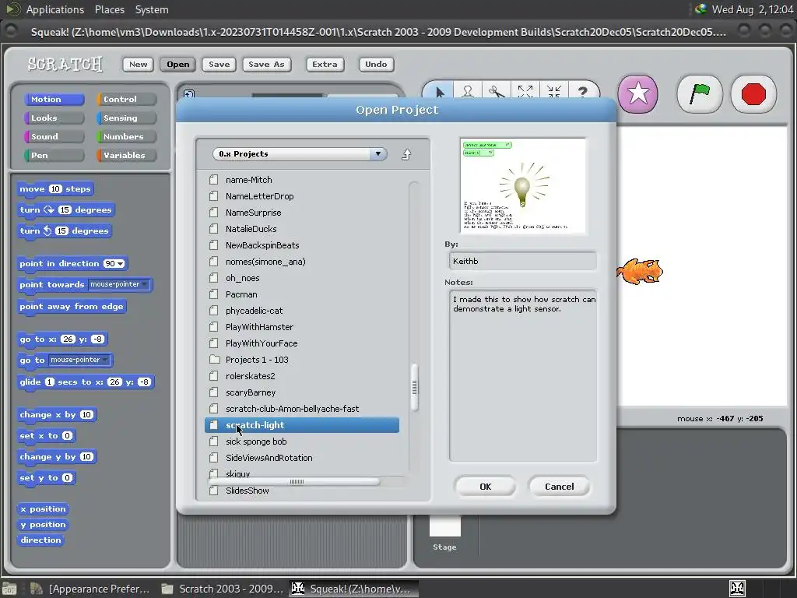
Task: Click the Undo button
Action: click(376, 64)
